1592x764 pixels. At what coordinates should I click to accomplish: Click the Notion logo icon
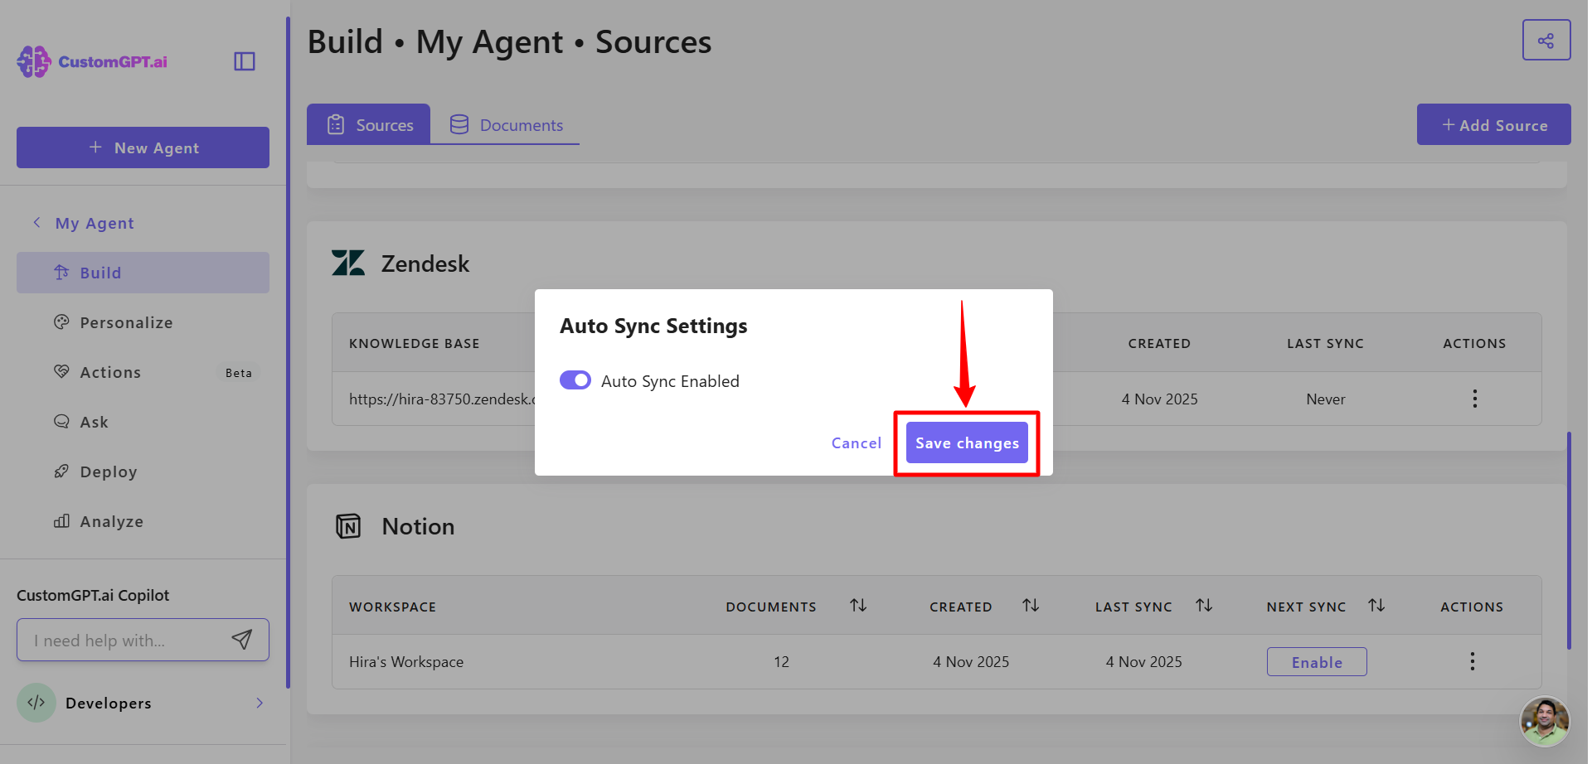tap(348, 526)
